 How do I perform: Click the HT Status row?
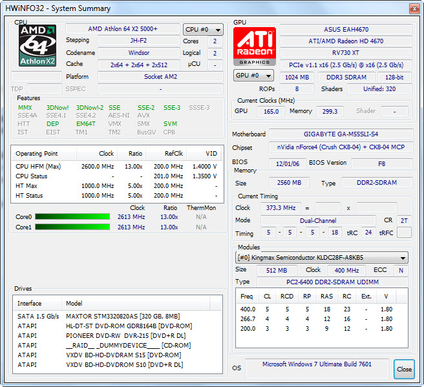[117, 196]
